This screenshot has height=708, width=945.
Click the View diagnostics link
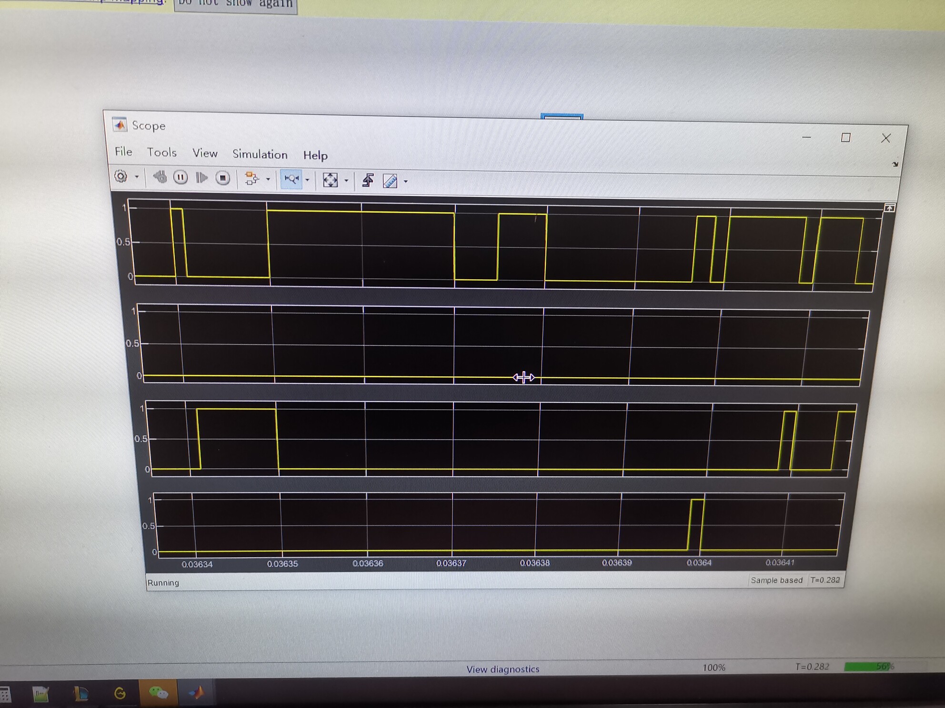503,669
